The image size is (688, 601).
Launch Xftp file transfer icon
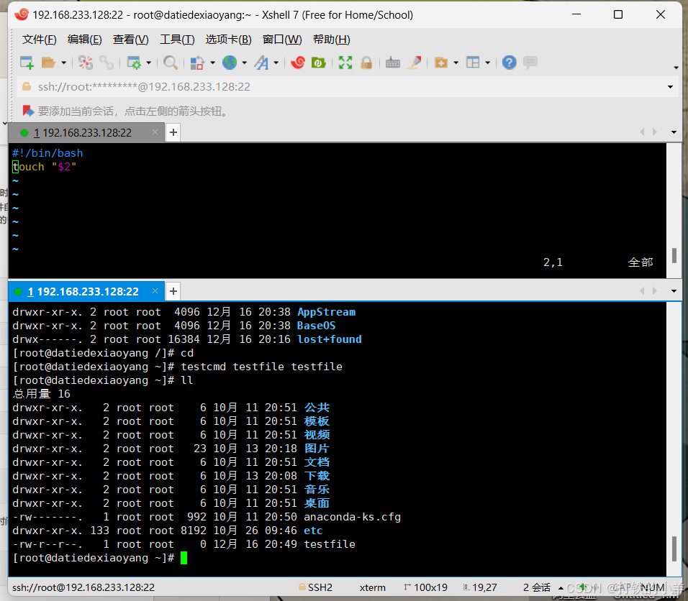317,63
